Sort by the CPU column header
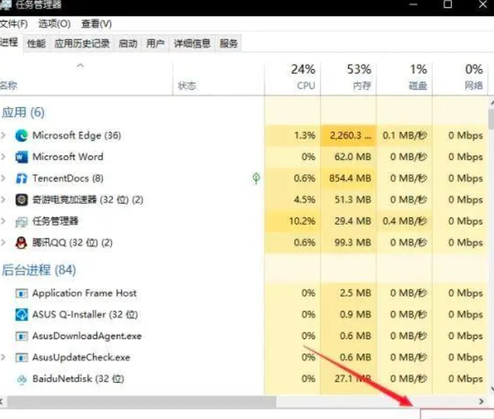The image size is (494, 419). (292, 78)
